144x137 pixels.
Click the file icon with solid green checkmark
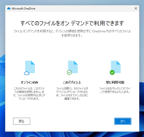(115, 68)
